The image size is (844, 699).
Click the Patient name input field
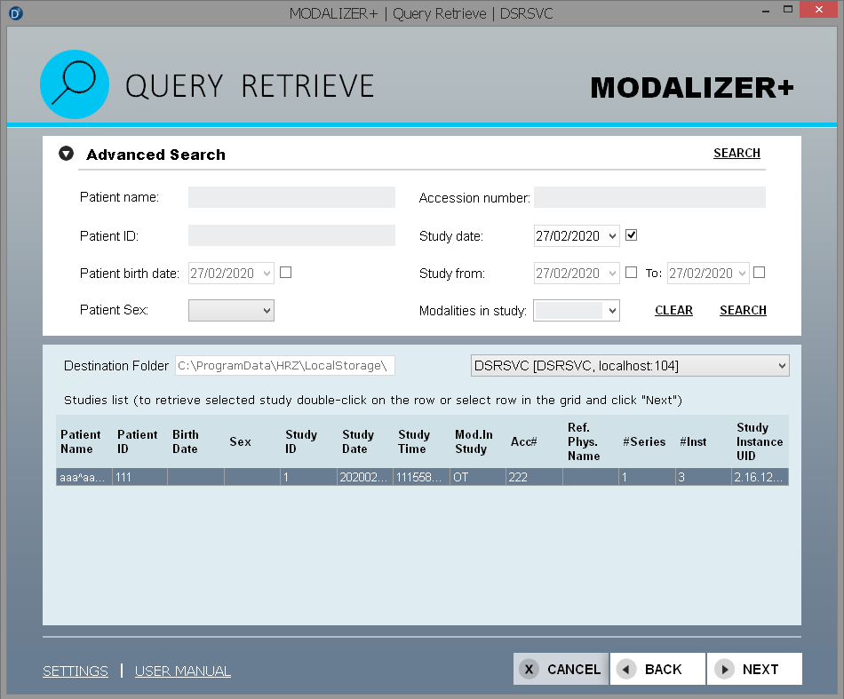tap(291, 197)
